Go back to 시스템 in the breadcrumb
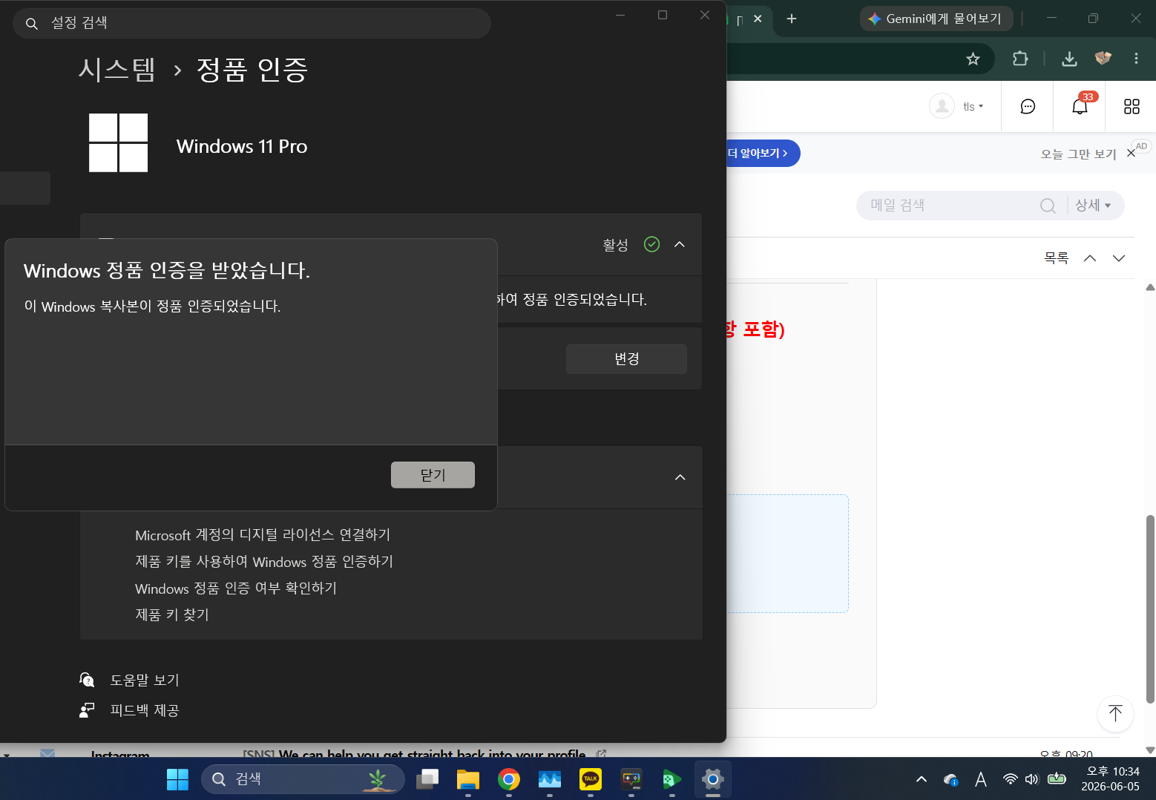 117,70
